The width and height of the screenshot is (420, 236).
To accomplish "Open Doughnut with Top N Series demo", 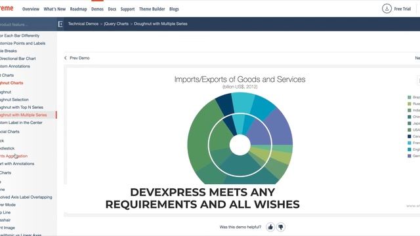I will pyautogui.click(x=22, y=108).
